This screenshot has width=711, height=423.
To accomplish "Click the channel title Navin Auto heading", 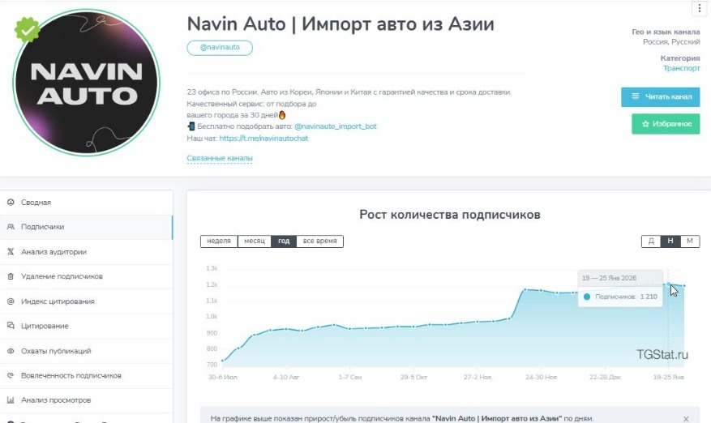I will pos(341,24).
